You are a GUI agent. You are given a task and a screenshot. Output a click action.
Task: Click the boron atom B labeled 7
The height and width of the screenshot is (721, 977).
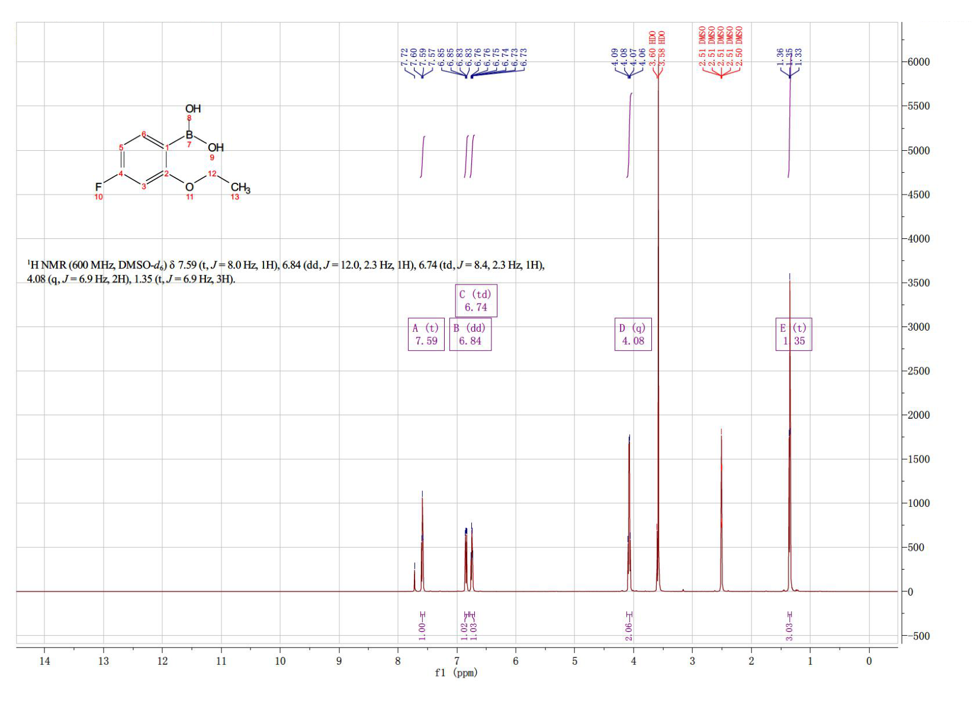coord(189,135)
